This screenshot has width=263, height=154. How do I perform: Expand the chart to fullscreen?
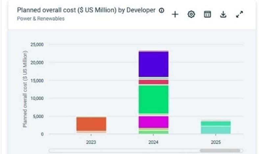point(239,14)
